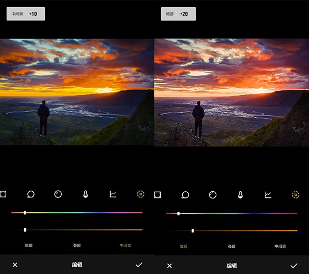Viewport: 309px width, 274px height.
Task: Confirm edits with the checkmark in the right screen
Action: [294, 266]
